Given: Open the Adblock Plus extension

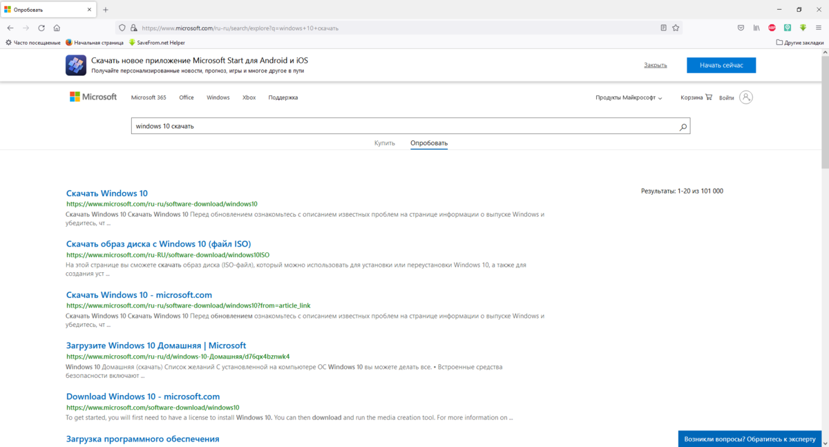Looking at the screenshot, I should 772,28.
